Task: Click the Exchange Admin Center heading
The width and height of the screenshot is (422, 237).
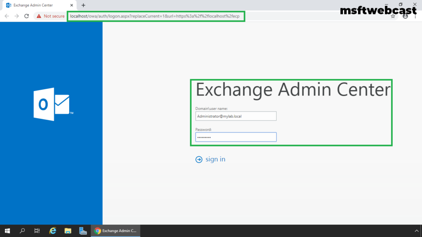Action: coord(293,90)
